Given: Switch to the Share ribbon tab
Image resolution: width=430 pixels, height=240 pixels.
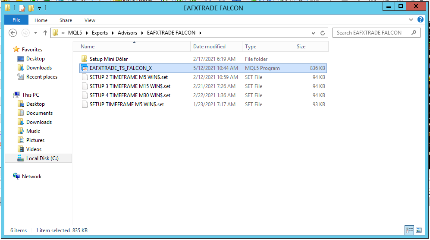Looking at the screenshot, I should (66, 20).
